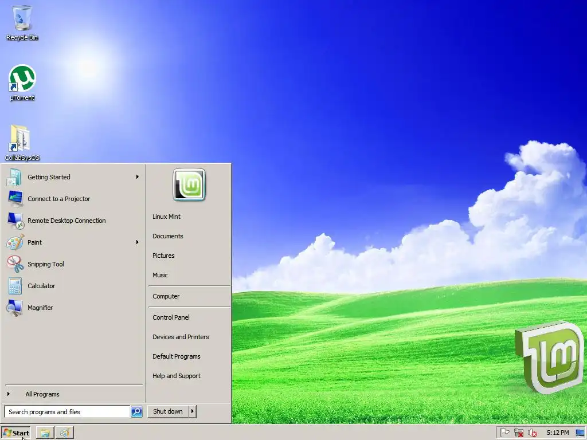Open Control Panel from the Start menu
587x440 pixels.
[x=171, y=317]
